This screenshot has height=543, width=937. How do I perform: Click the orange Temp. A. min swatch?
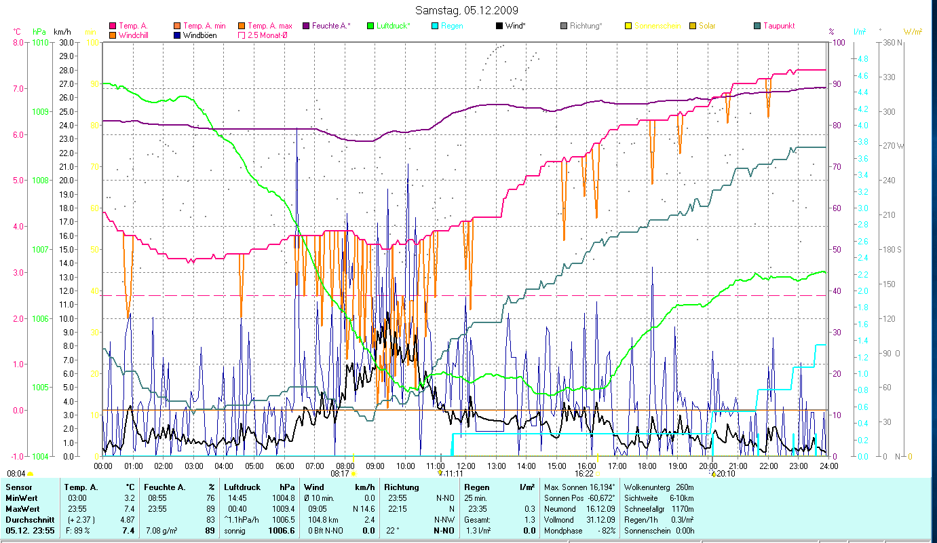176,26
